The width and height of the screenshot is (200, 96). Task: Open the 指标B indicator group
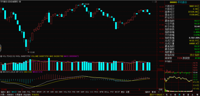147,92
